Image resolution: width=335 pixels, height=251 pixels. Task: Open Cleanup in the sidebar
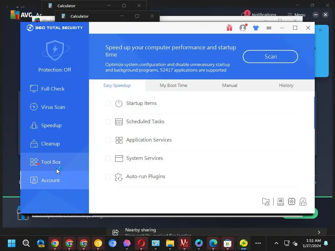55,144
